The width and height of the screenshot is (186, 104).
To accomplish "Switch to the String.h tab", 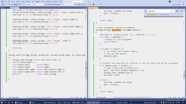I will [x=3, y=8].
